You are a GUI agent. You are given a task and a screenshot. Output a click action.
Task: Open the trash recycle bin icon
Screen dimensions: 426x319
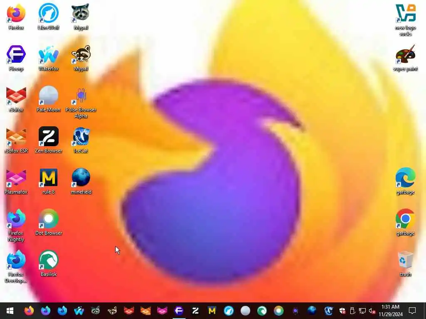[405, 264]
